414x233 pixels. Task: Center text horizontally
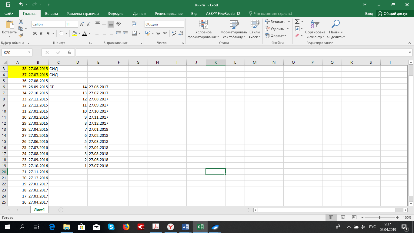(104, 33)
